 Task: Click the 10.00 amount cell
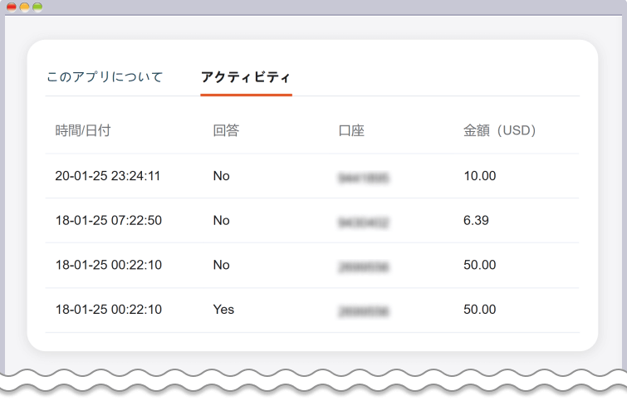point(479,176)
